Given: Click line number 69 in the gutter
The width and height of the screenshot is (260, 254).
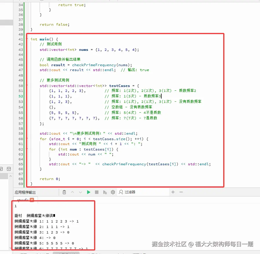Looking at the screenshot, I should [x=21, y=184].
